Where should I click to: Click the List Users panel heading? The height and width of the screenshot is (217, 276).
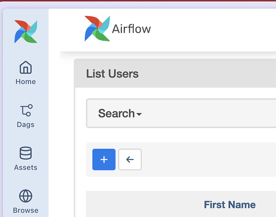click(x=112, y=73)
